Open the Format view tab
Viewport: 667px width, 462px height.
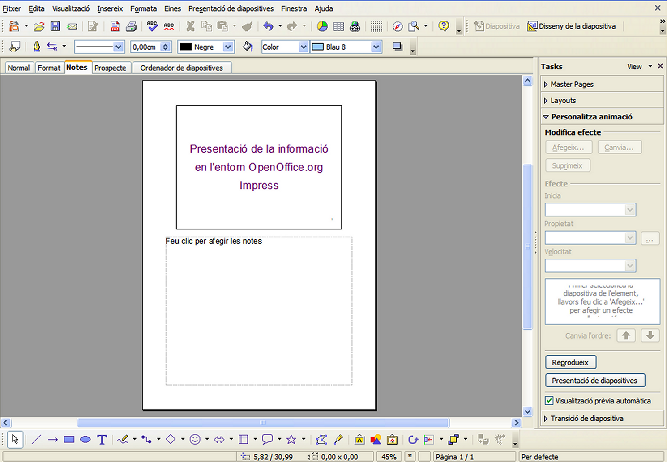point(49,68)
